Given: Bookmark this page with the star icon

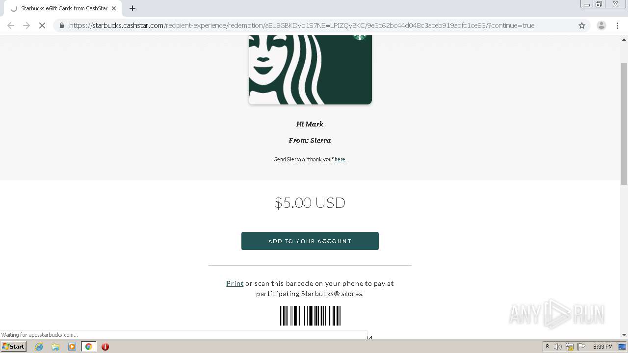Looking at the screenshot, I should 582,25.
